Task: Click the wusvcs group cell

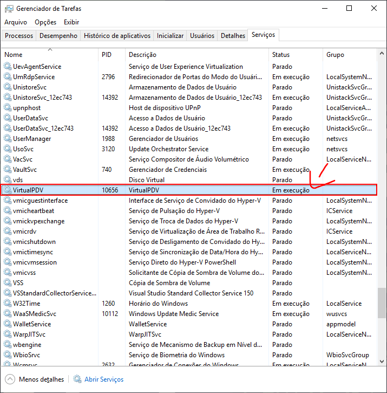Action: click(337, 313)
